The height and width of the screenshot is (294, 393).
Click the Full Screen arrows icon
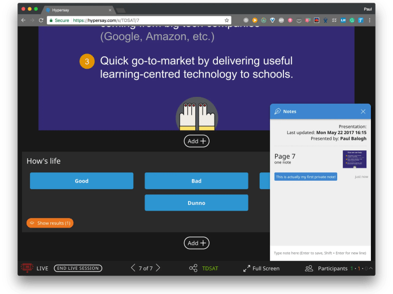[247, 268]
